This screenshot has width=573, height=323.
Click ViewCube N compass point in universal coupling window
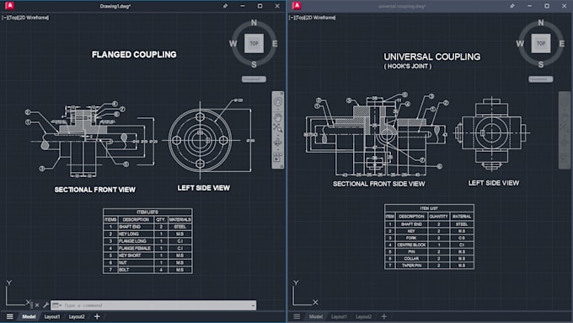coord(541,23)
